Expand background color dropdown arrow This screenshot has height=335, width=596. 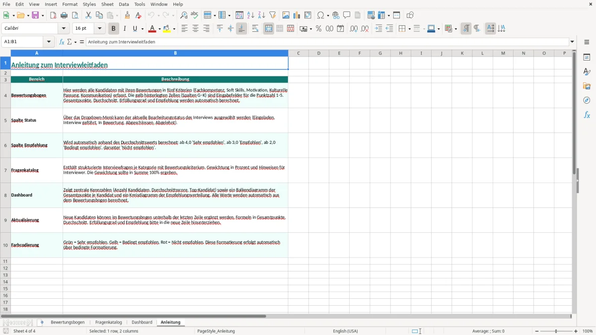coord(174,29)
